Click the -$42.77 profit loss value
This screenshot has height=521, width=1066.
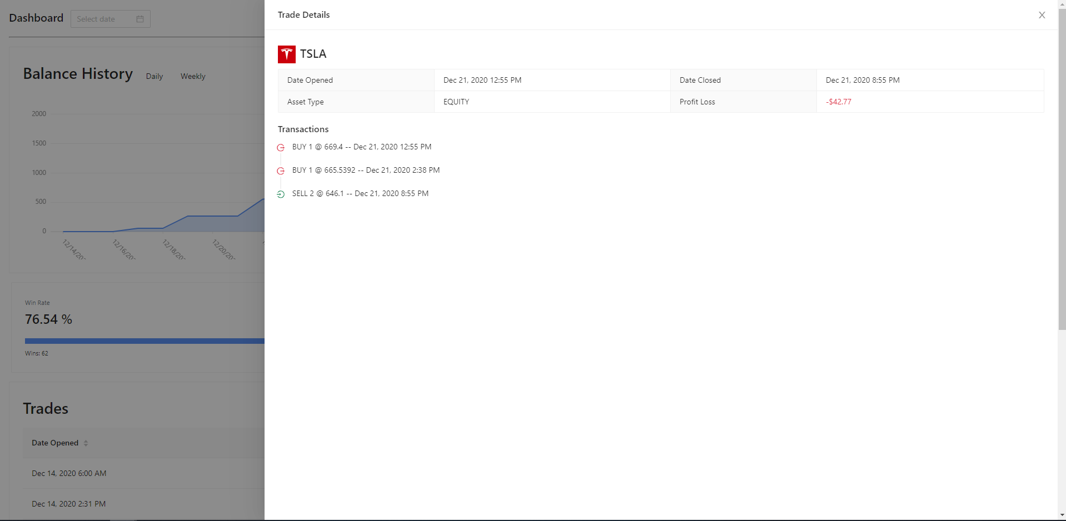point(838,102)
